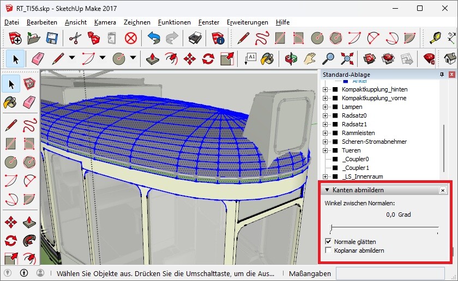The image size is (458, 281).
Task: Click the Maßangaben input field
Action: 394,272
